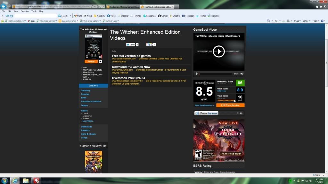Click the orange Follow button
The height and width of the screenshot is (184, 328).
(91, 62)
